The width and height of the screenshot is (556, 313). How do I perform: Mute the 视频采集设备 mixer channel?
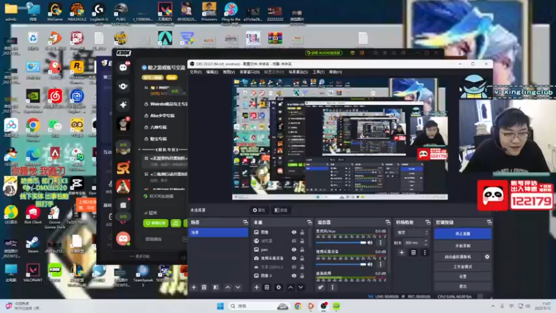pos(370,264)
